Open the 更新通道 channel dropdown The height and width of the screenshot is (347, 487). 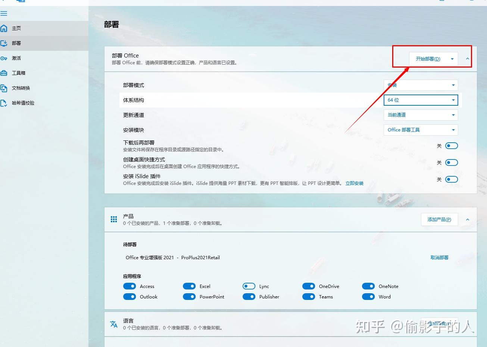[x=421, y=115]
